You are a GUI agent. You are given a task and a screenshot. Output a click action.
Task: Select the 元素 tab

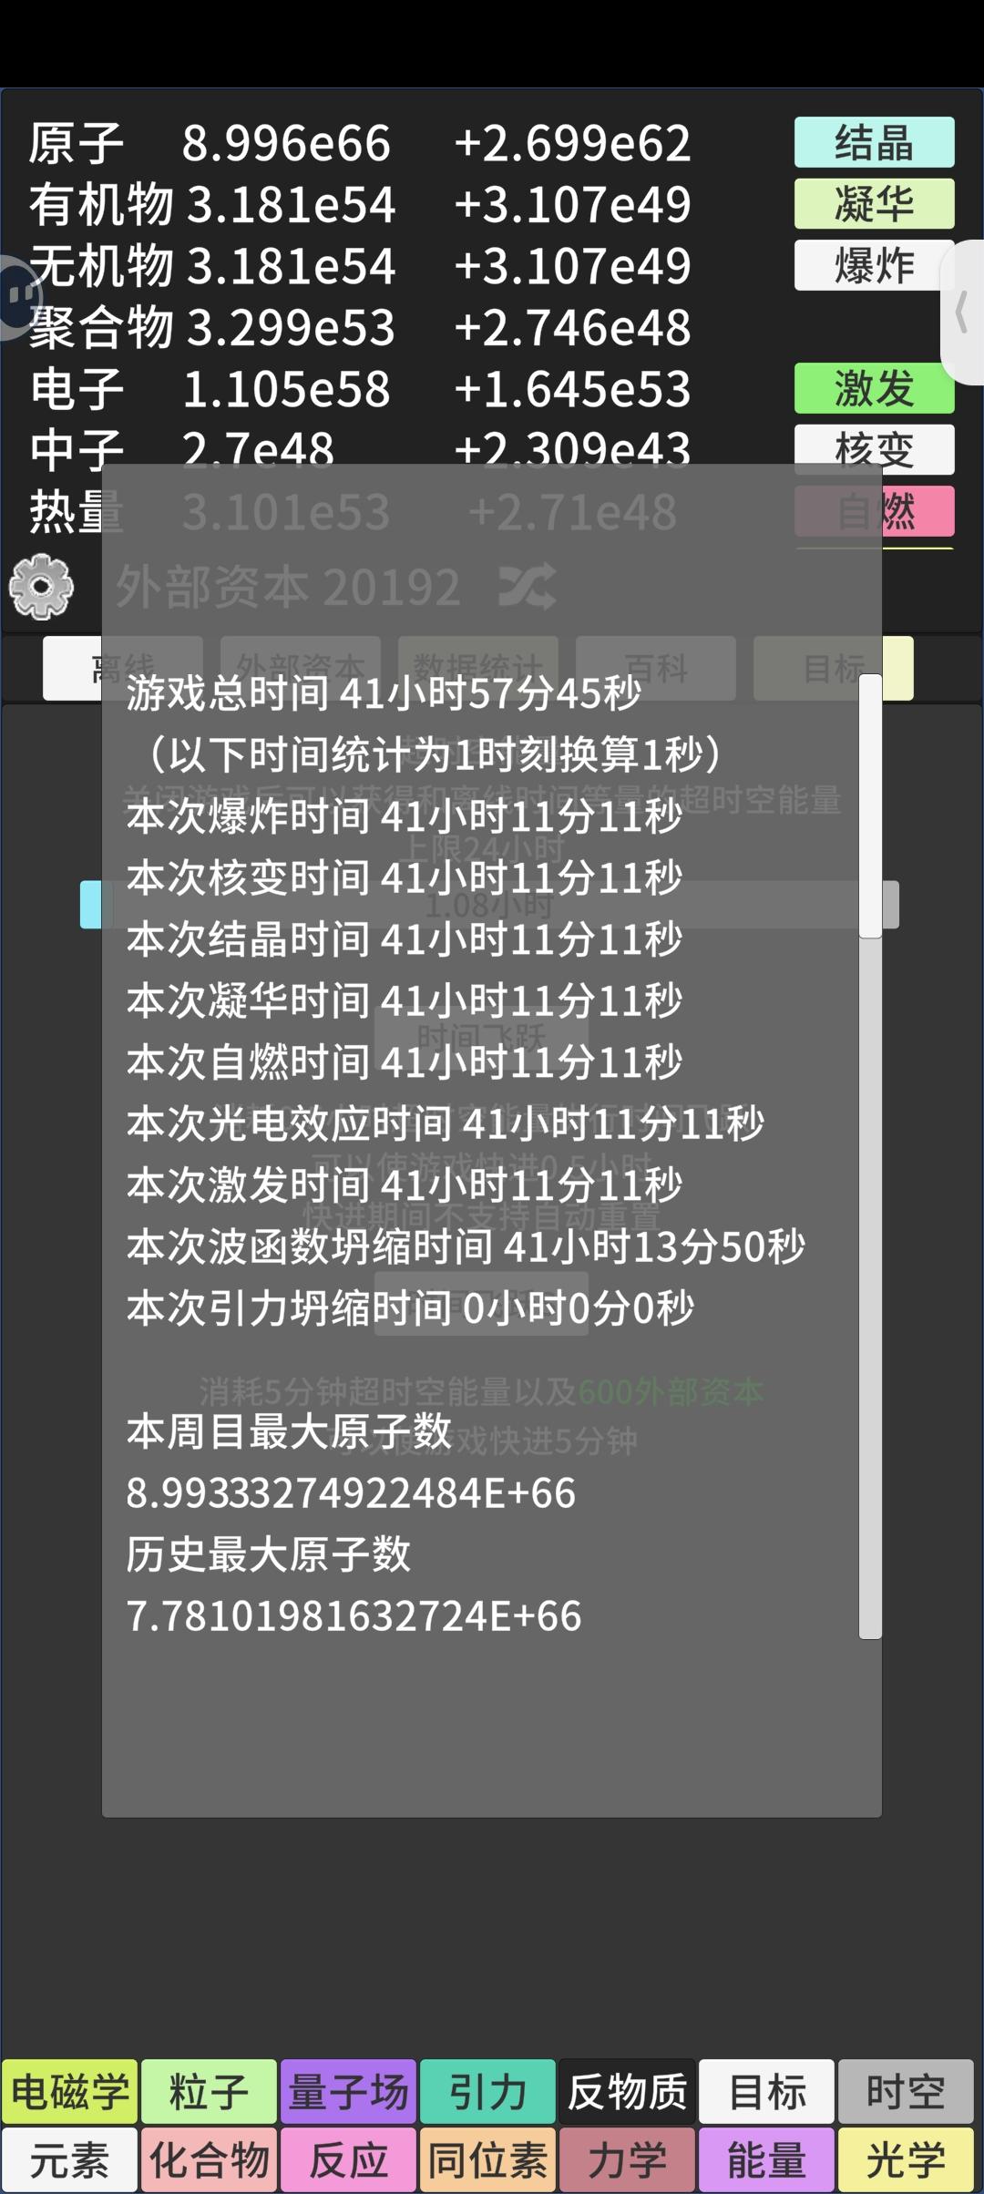pos(70,2160)
